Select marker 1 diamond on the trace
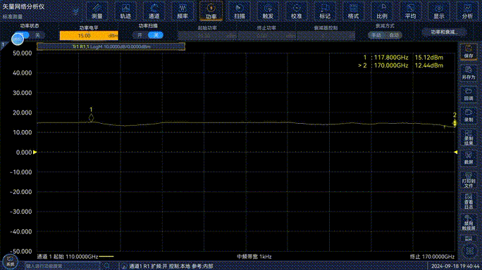 tap(91, 117)
